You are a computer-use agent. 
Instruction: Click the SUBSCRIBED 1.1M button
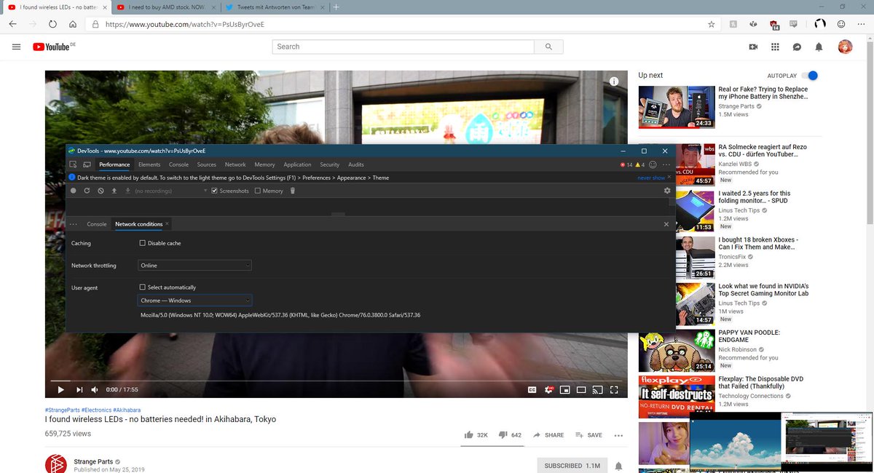[x=572, y=466]
